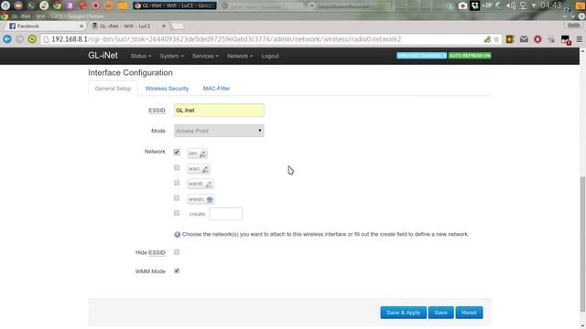
Task: Click the yellow star bookmark extension
Action: 509,39
